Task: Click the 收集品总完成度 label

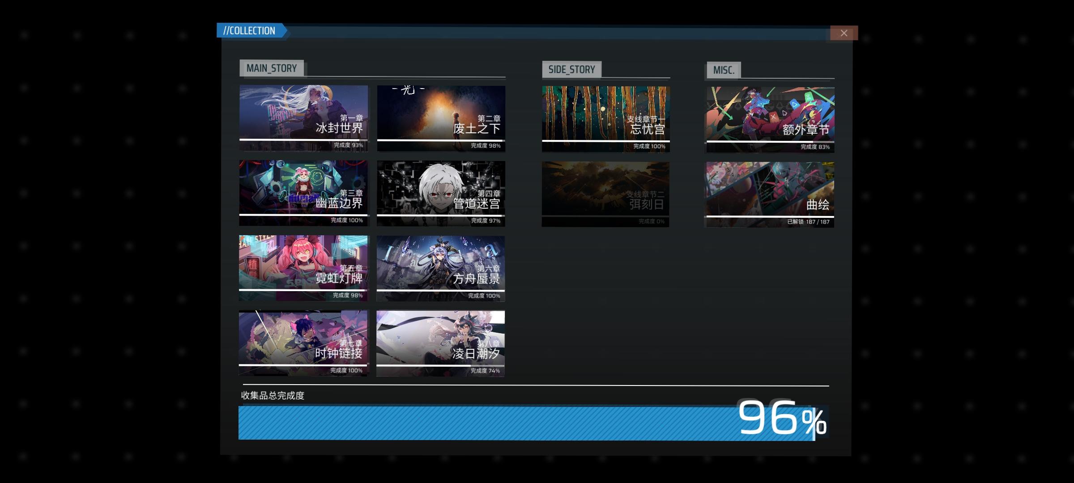Action: tap(273, 395)
